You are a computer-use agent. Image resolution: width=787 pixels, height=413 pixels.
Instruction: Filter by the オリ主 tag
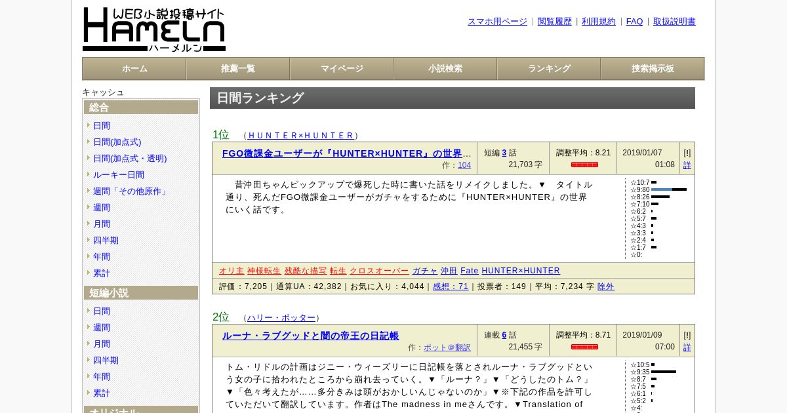(232, 271)
